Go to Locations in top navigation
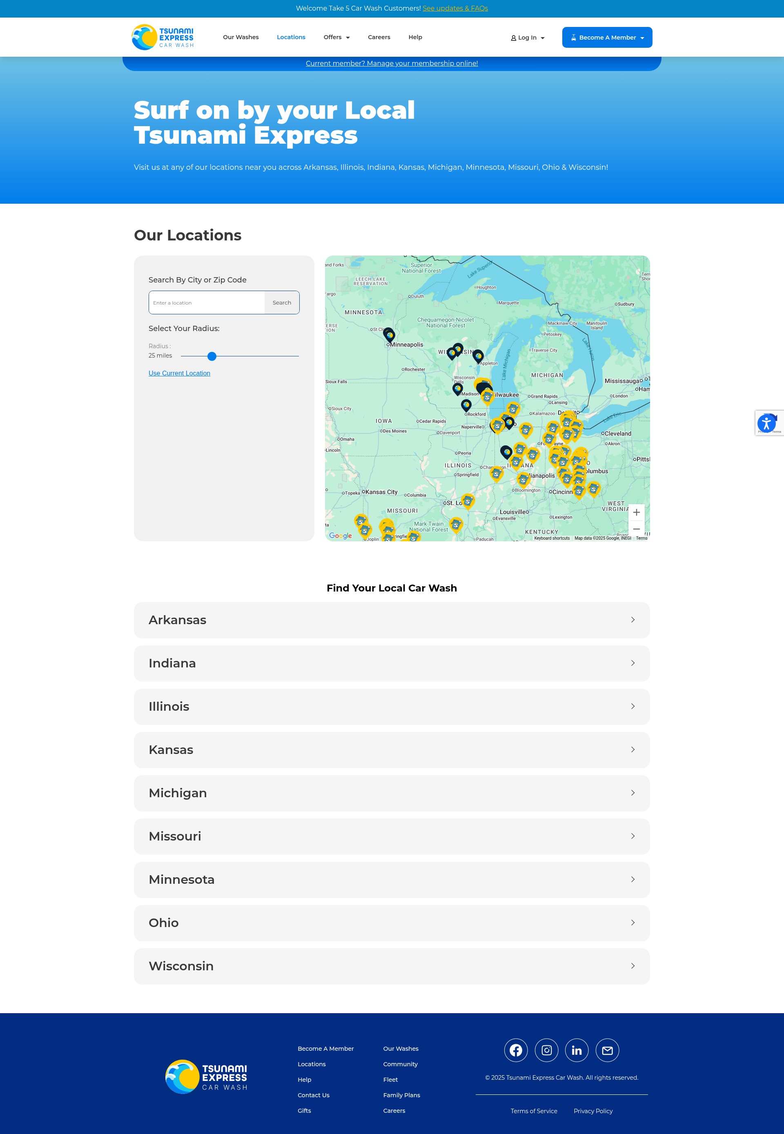The width and height of the screenshot is (784, 1134). click(x=291, y=37)
